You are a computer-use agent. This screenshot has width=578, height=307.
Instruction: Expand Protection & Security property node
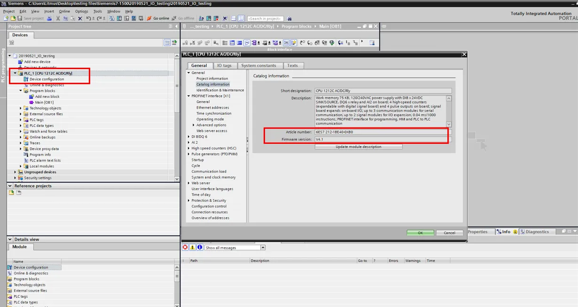[x=189, y=201]
